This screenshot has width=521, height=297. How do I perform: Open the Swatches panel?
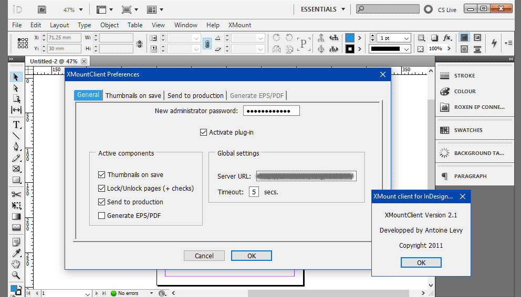468,130
